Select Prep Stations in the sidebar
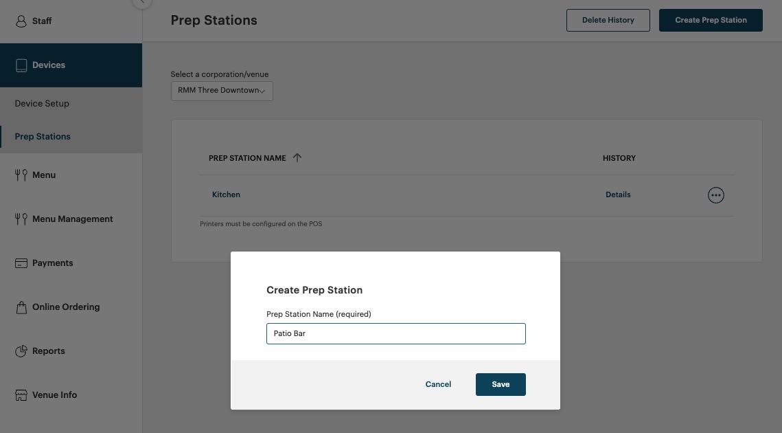The height and width of the screenshot is (433, 782). (x=43, y=136)
